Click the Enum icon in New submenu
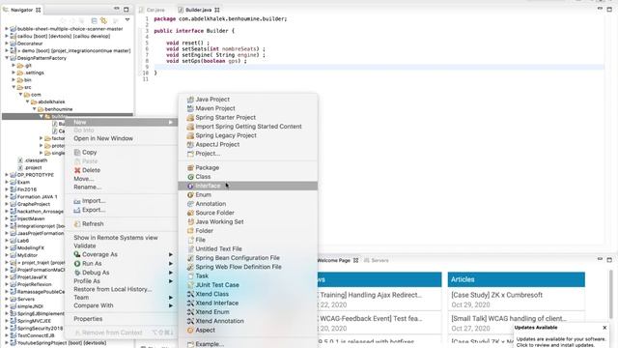This screenshot has height=348, width=618. click(x=190, y=195)
